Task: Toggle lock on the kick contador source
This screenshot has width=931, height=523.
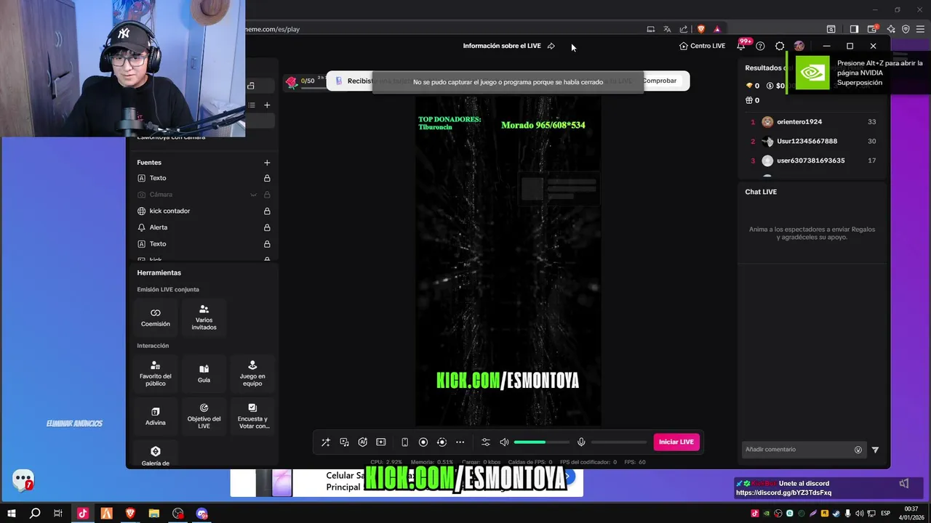Action: click(267, 211)
